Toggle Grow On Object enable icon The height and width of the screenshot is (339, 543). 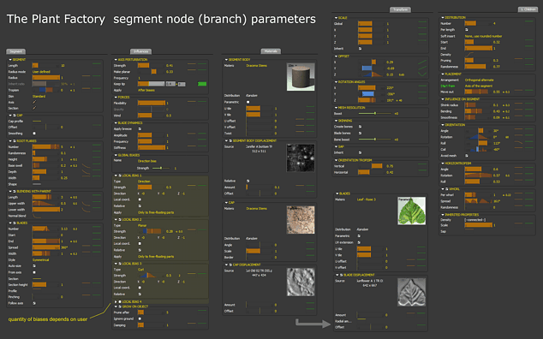120,306
